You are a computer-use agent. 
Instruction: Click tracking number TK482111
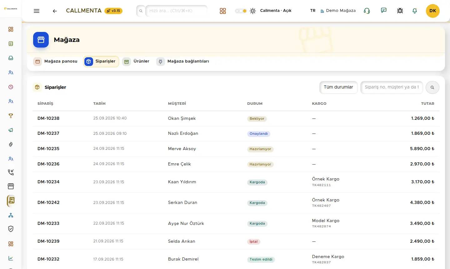point(321,185)
